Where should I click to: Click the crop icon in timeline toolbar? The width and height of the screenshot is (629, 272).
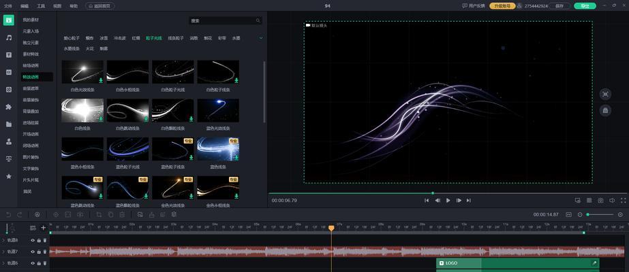point(99,215)
